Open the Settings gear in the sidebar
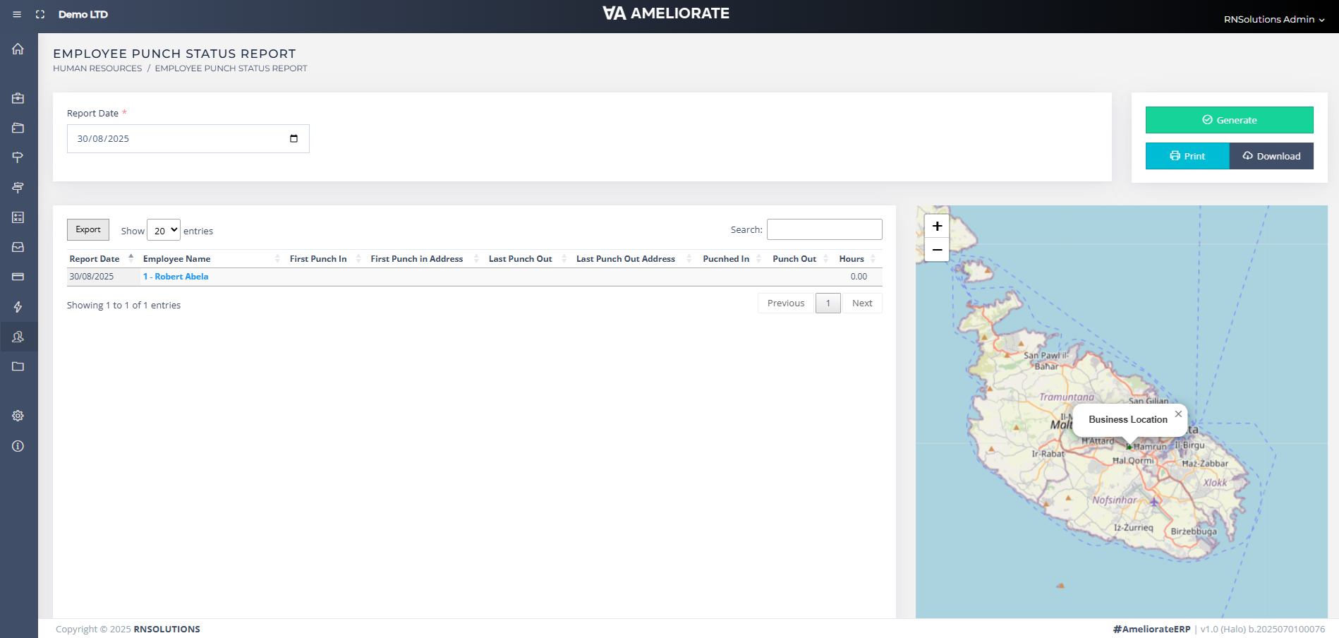The width and height of the screenshot is (1339, 638). point(18,416)
